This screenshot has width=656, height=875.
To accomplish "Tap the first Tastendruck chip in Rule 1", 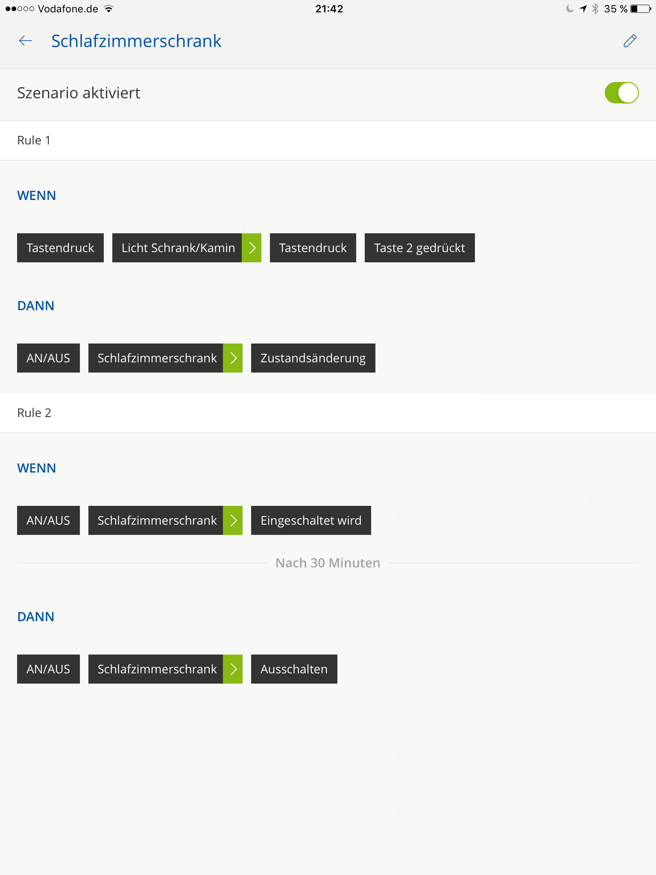I will (60, 248).
